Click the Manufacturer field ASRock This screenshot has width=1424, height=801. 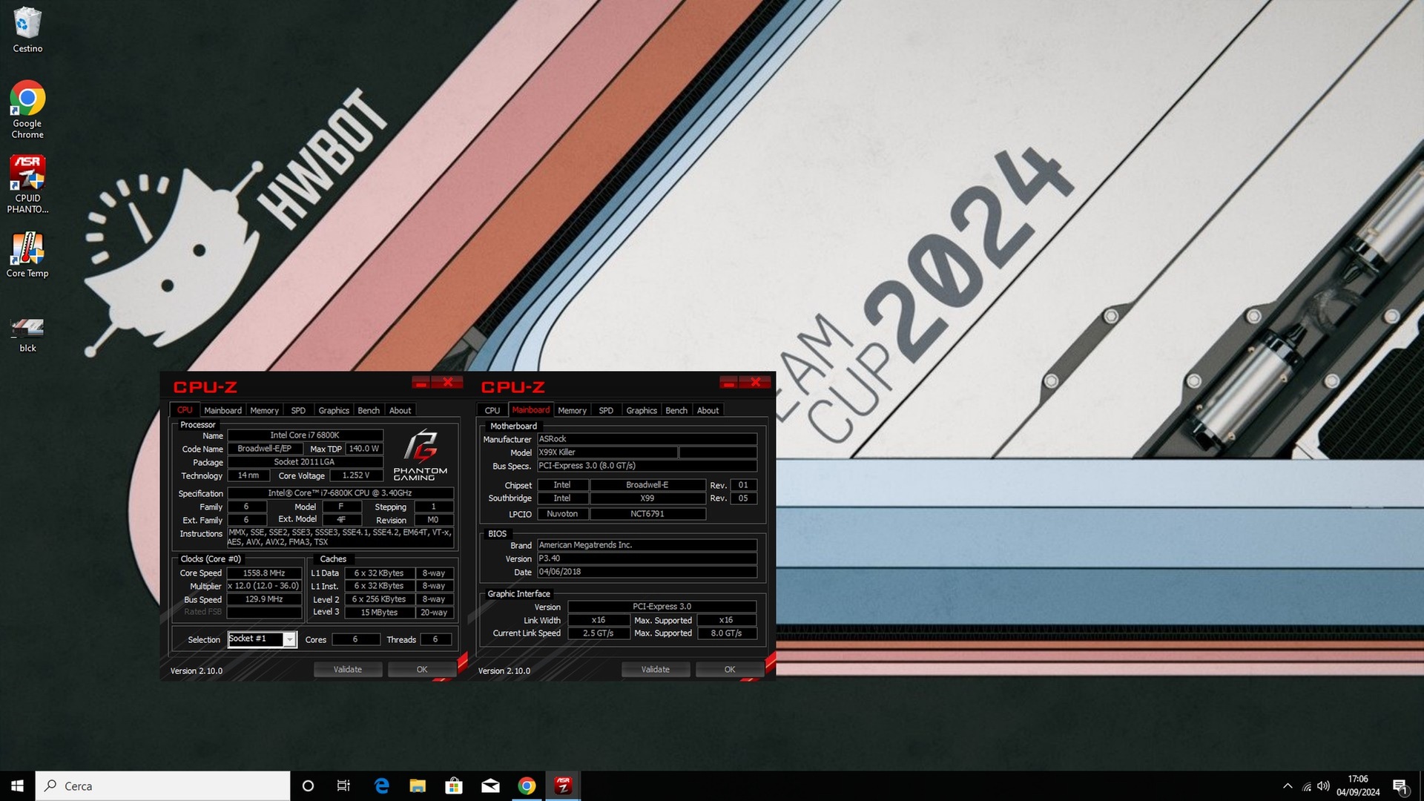[647, 439]
